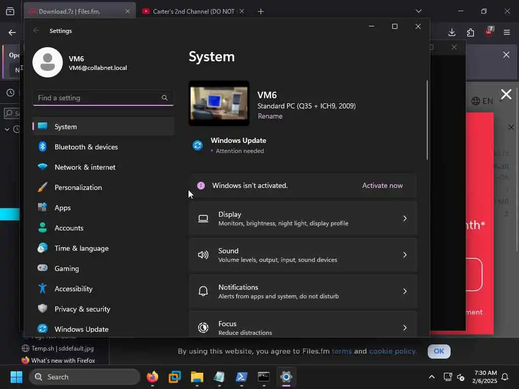The width and height of the screenshot is (519, 389).
Task: Rename the VM6 PC
Action: point(270,116)
